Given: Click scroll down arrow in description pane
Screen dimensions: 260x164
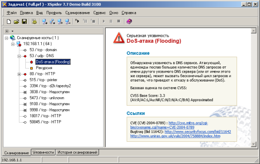Looking at the screenshot, I should [x=253, y=144].
